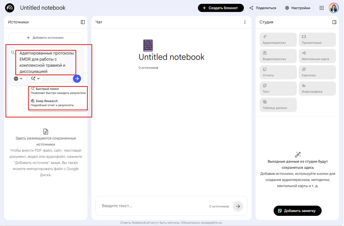Click the '0 источников' text under the title
The width and height of the screenshot is (344, 226).
pyautogui.click(x=148, y=68)
